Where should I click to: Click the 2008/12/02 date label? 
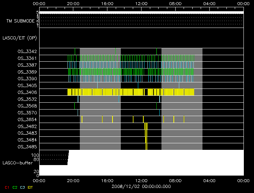141,186
